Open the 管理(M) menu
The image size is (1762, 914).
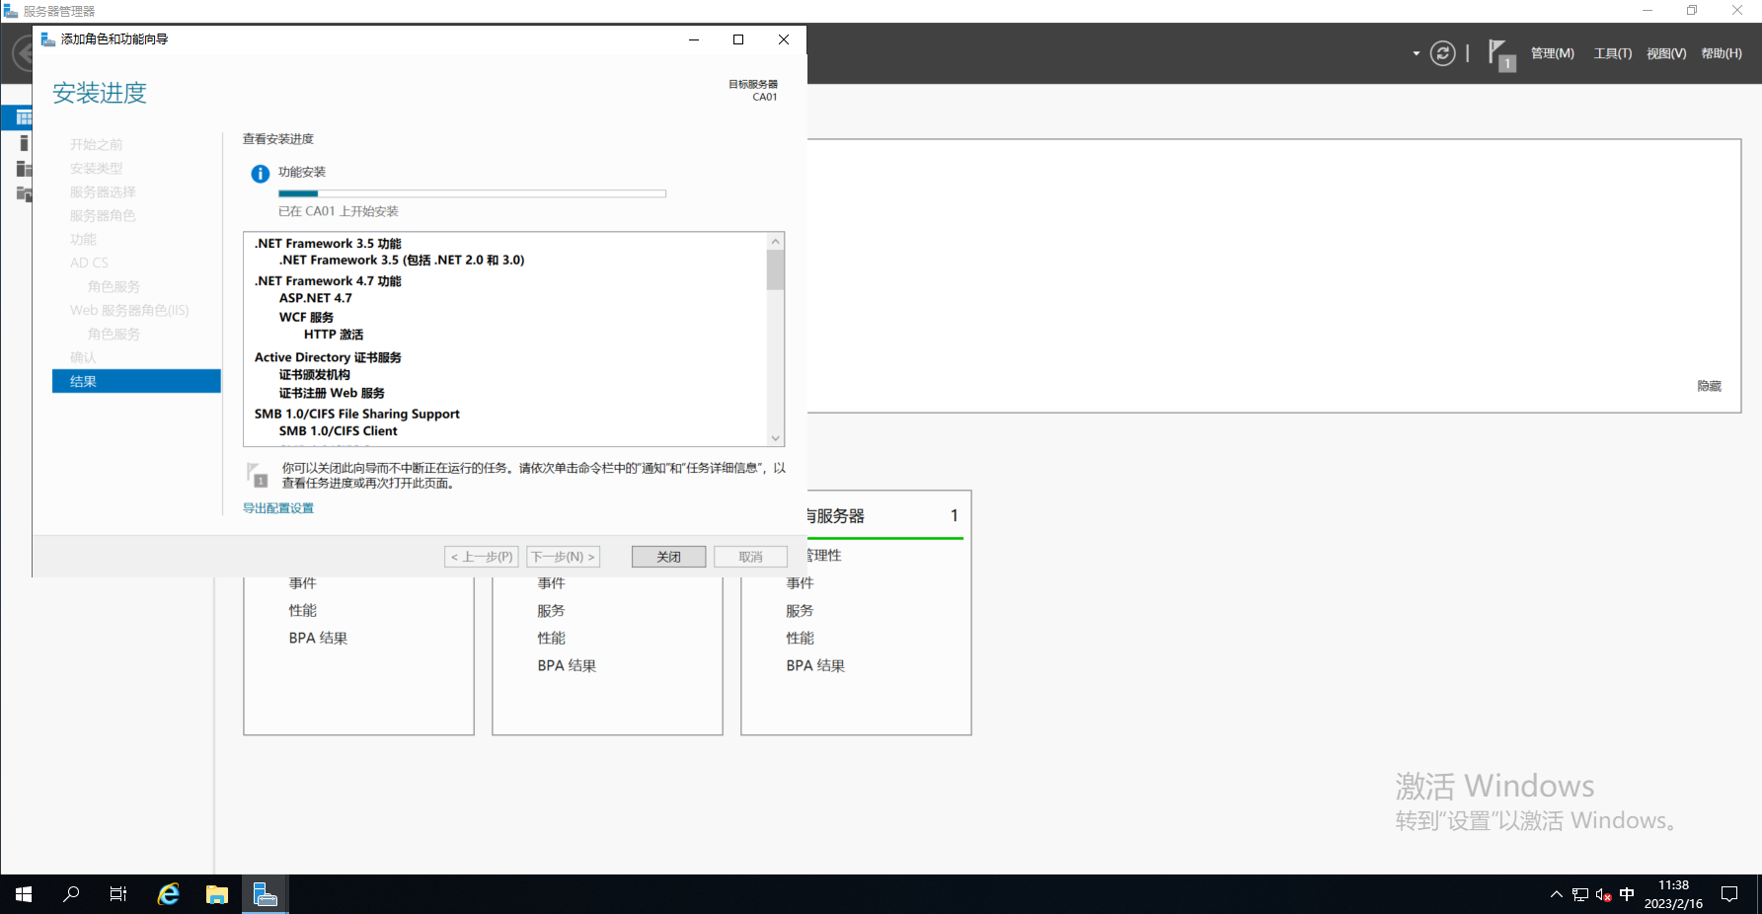click(x=1552, y=53)
